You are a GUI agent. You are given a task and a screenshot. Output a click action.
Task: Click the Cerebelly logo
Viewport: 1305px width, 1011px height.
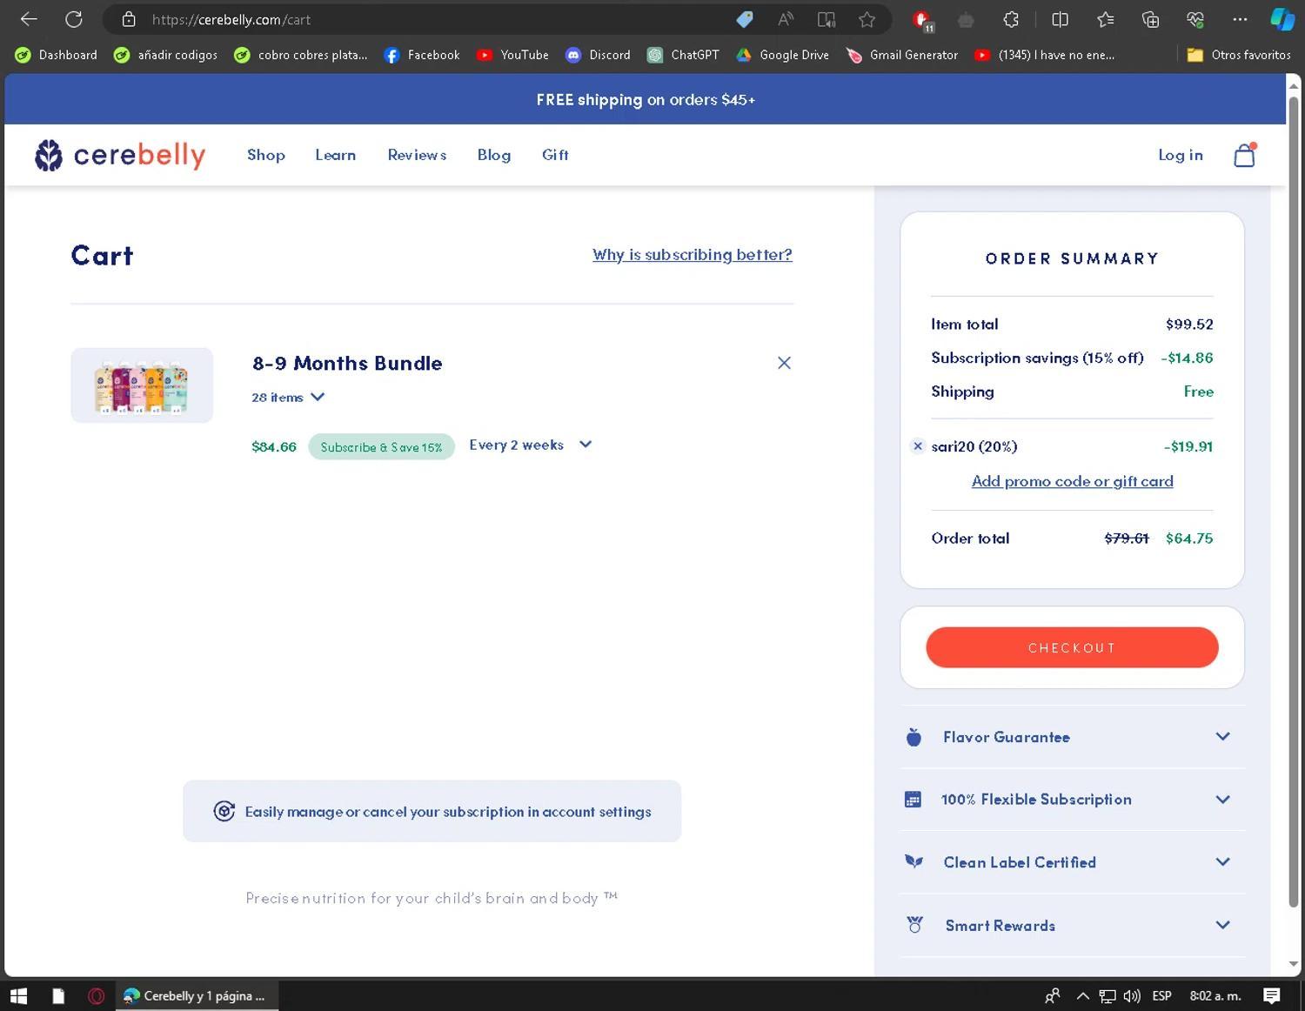pyautogui.click(x=120, y=155)
